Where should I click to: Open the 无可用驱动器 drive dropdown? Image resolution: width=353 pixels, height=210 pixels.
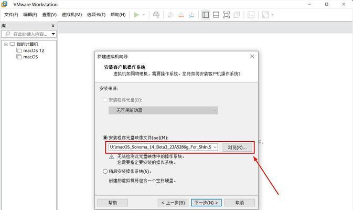pyautogui.click(x=163, y=110)
